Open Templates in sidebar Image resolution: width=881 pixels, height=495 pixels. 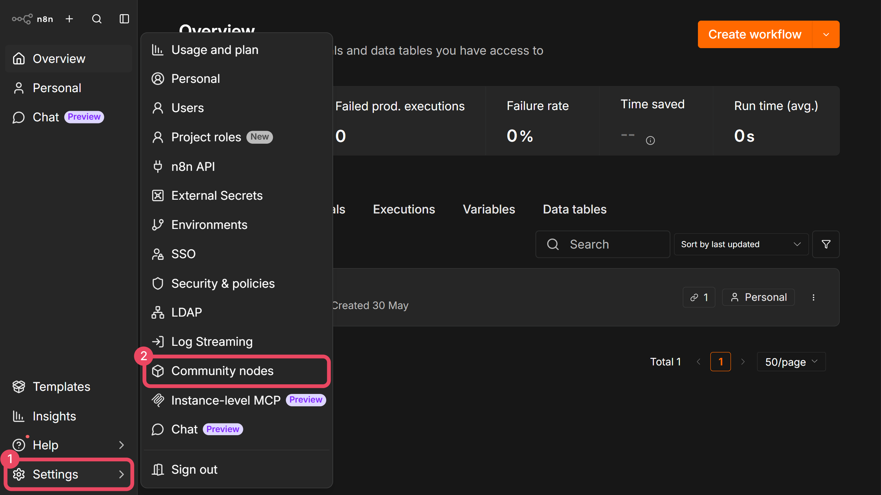click(x=69, y=387)
